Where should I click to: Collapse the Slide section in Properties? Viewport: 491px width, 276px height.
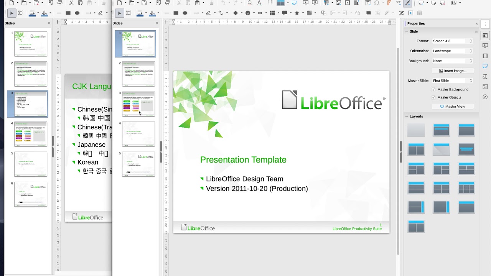(x=407, y=31)
